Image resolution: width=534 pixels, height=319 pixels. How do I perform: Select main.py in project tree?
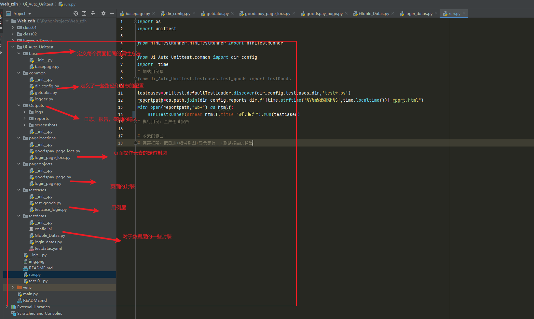tap(30, 294)
